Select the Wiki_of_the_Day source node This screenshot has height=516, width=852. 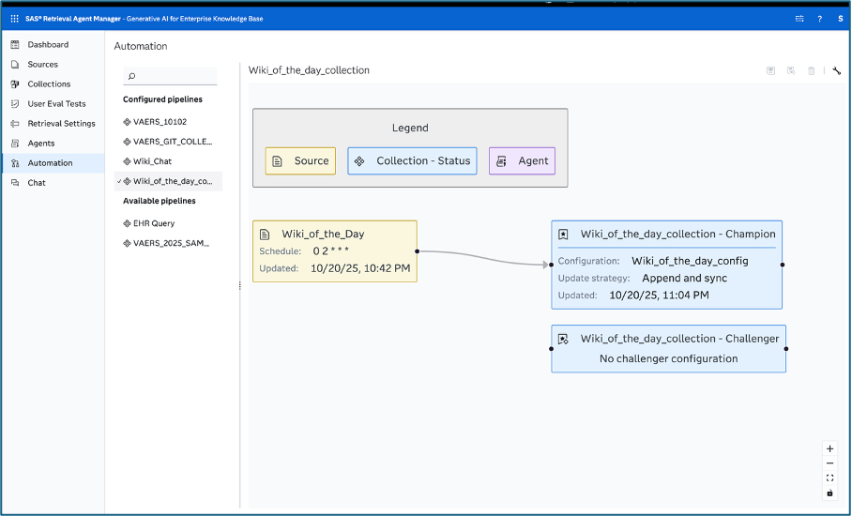pos(335,250)
